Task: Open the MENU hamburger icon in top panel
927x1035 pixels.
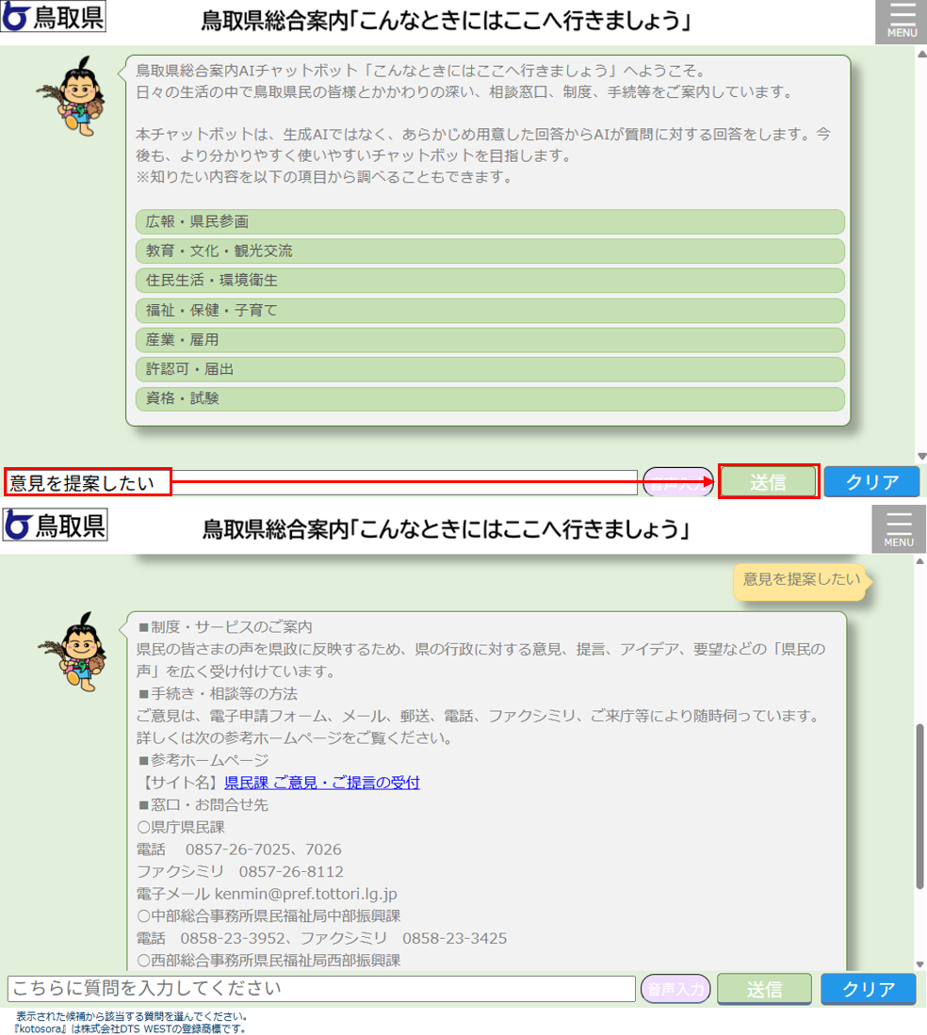Action: [902, 22]
